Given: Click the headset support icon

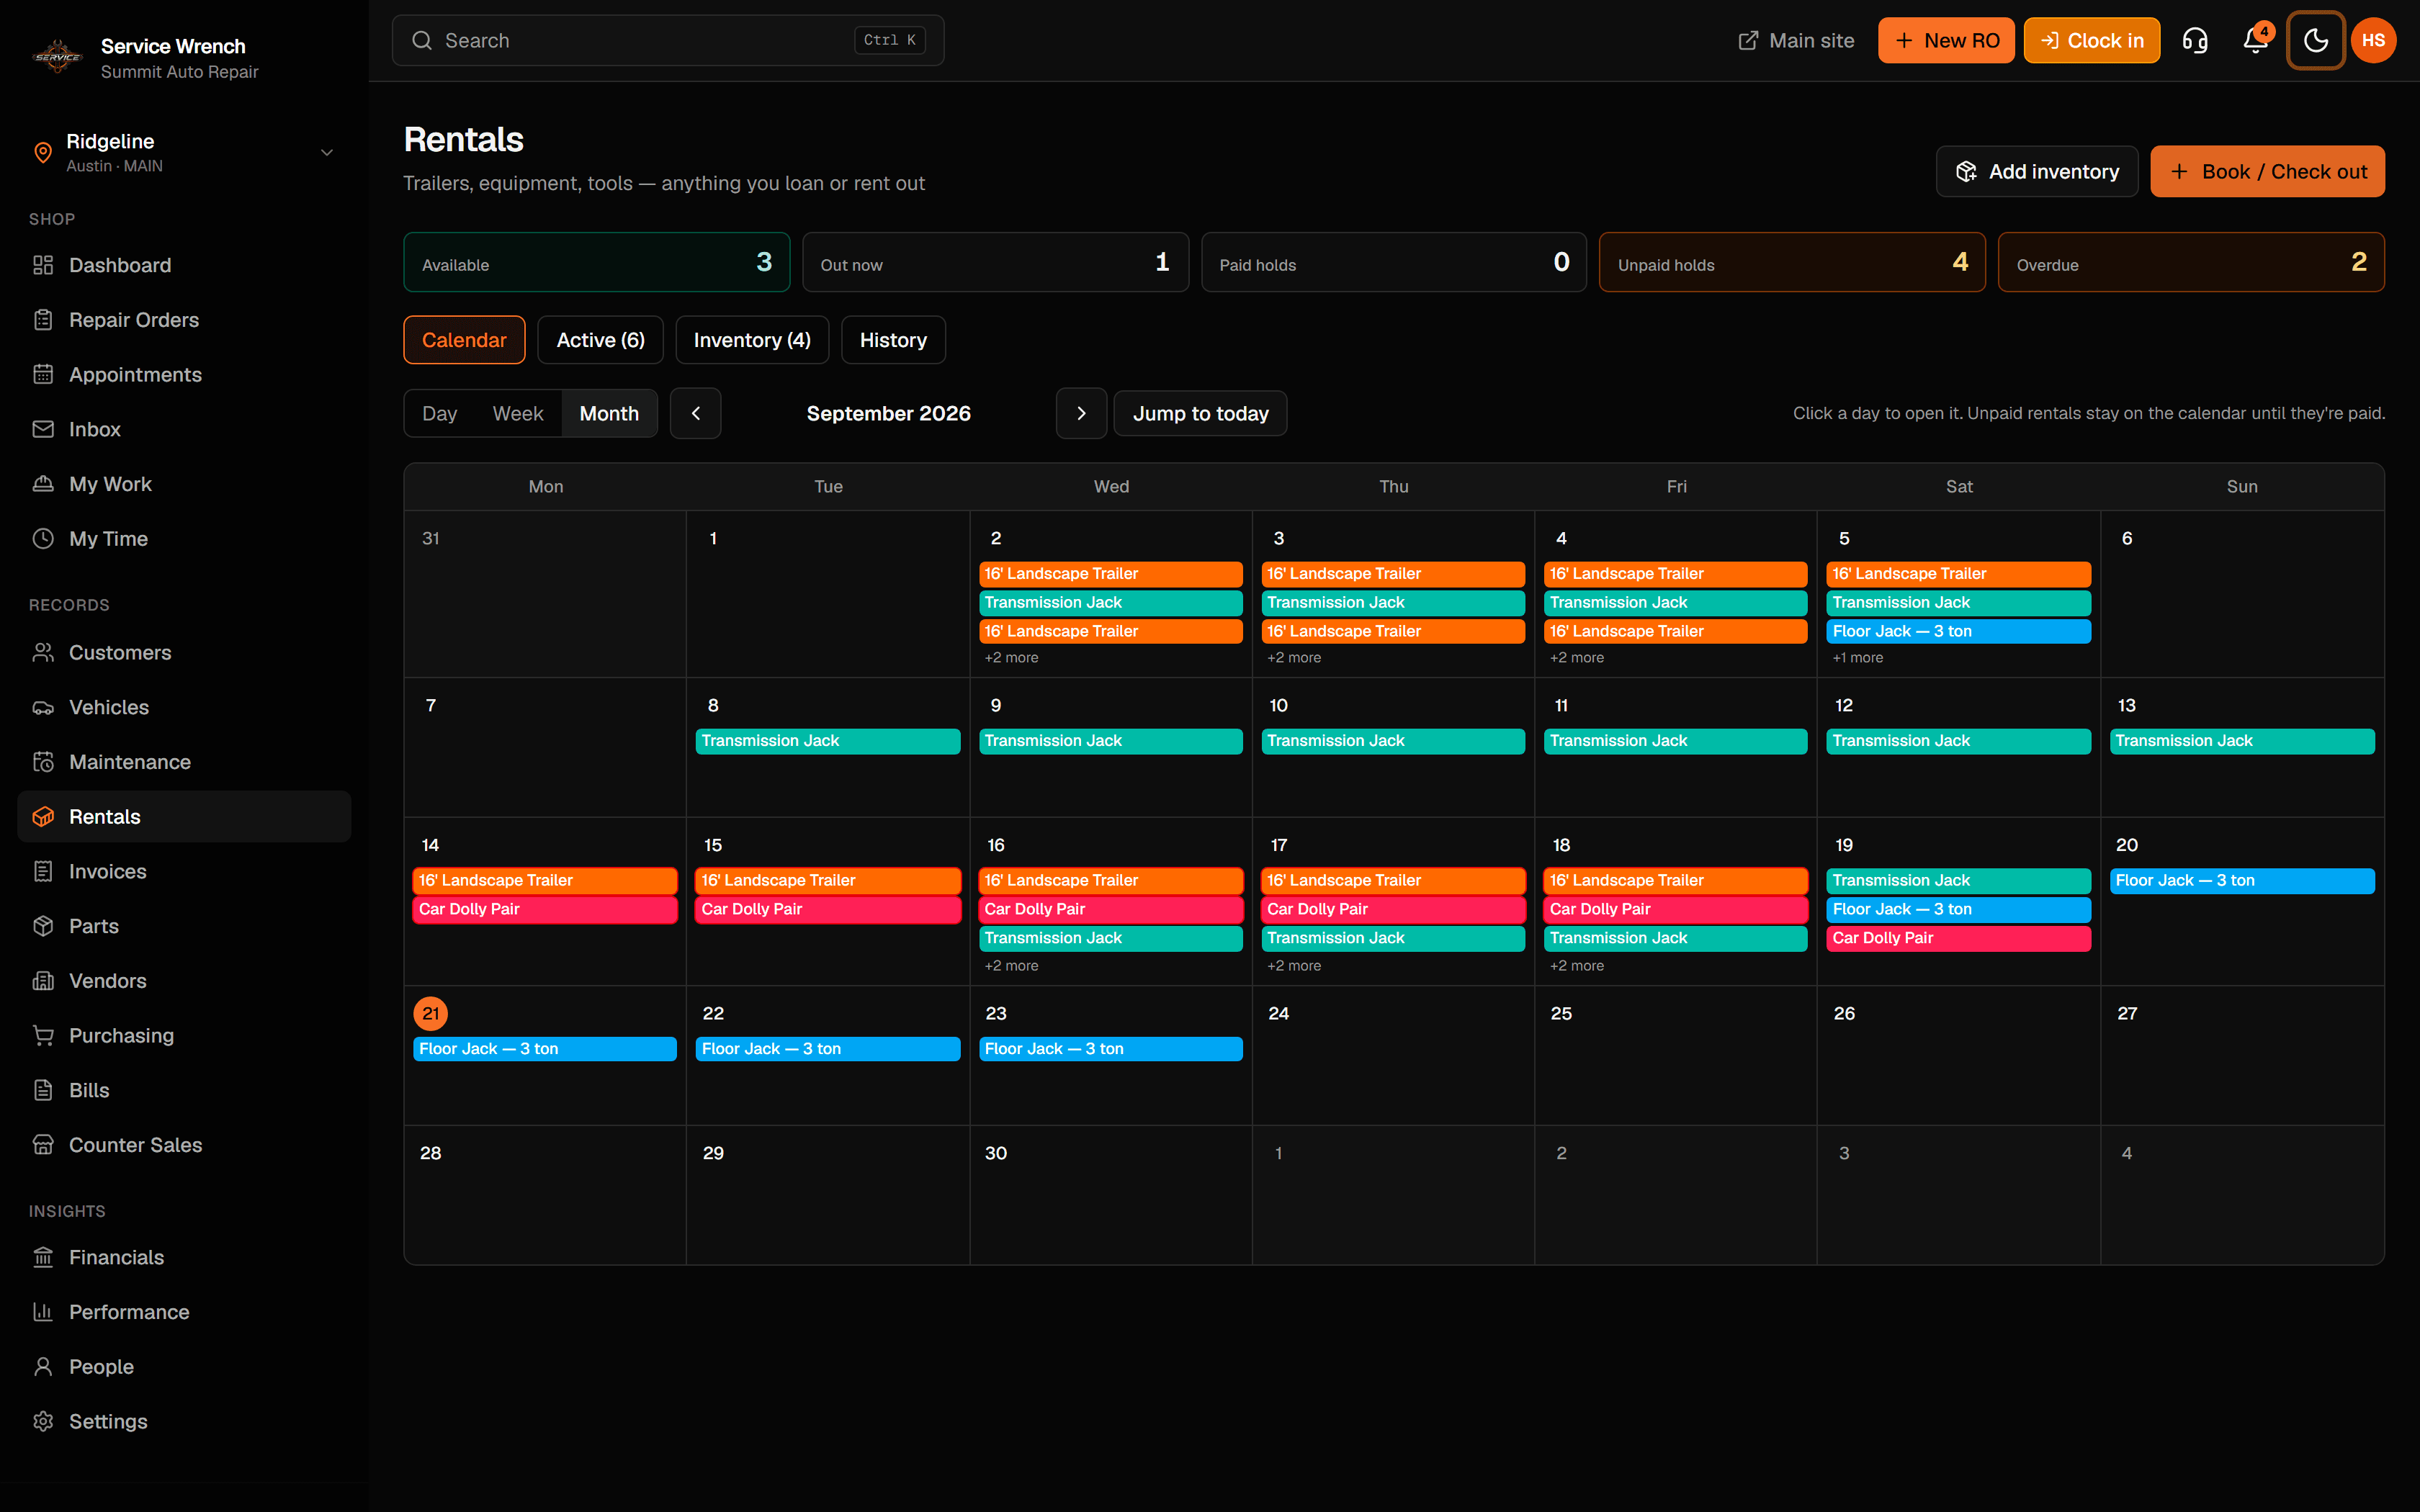Looking at the screenshot, I should point(2195,40).
